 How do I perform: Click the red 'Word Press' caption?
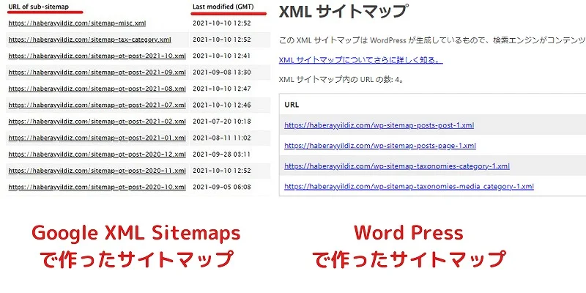409,233
